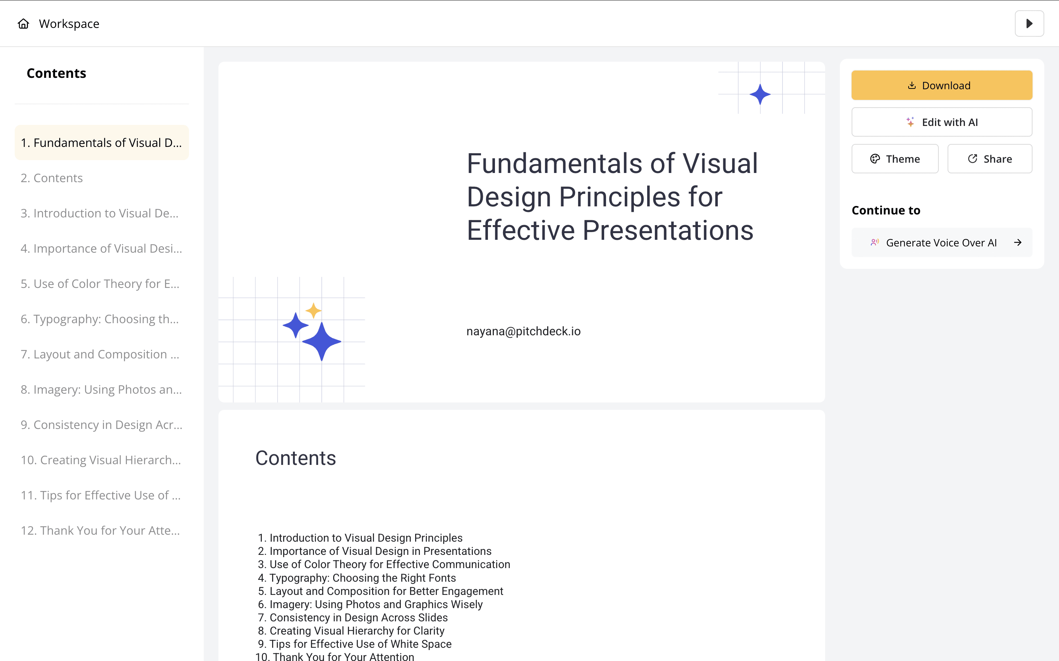Start the presentation with the play button
Image resolution: width=1059 pixels, height=661 pixels.
[1029, 24]
